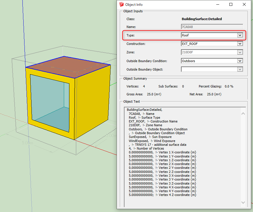Click the 'Vertex 2 Y-coordinate {m}' line
Screen dimensions: 253x212
[162, 168]
